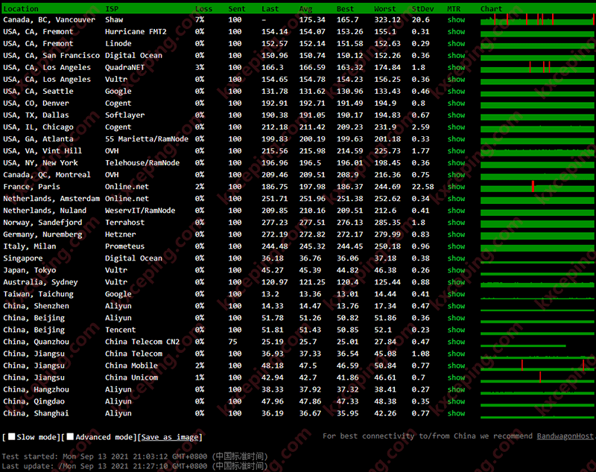596x472 pixels.
Task: Show MTR for Seattle Google row
Action: coord(456,91)
